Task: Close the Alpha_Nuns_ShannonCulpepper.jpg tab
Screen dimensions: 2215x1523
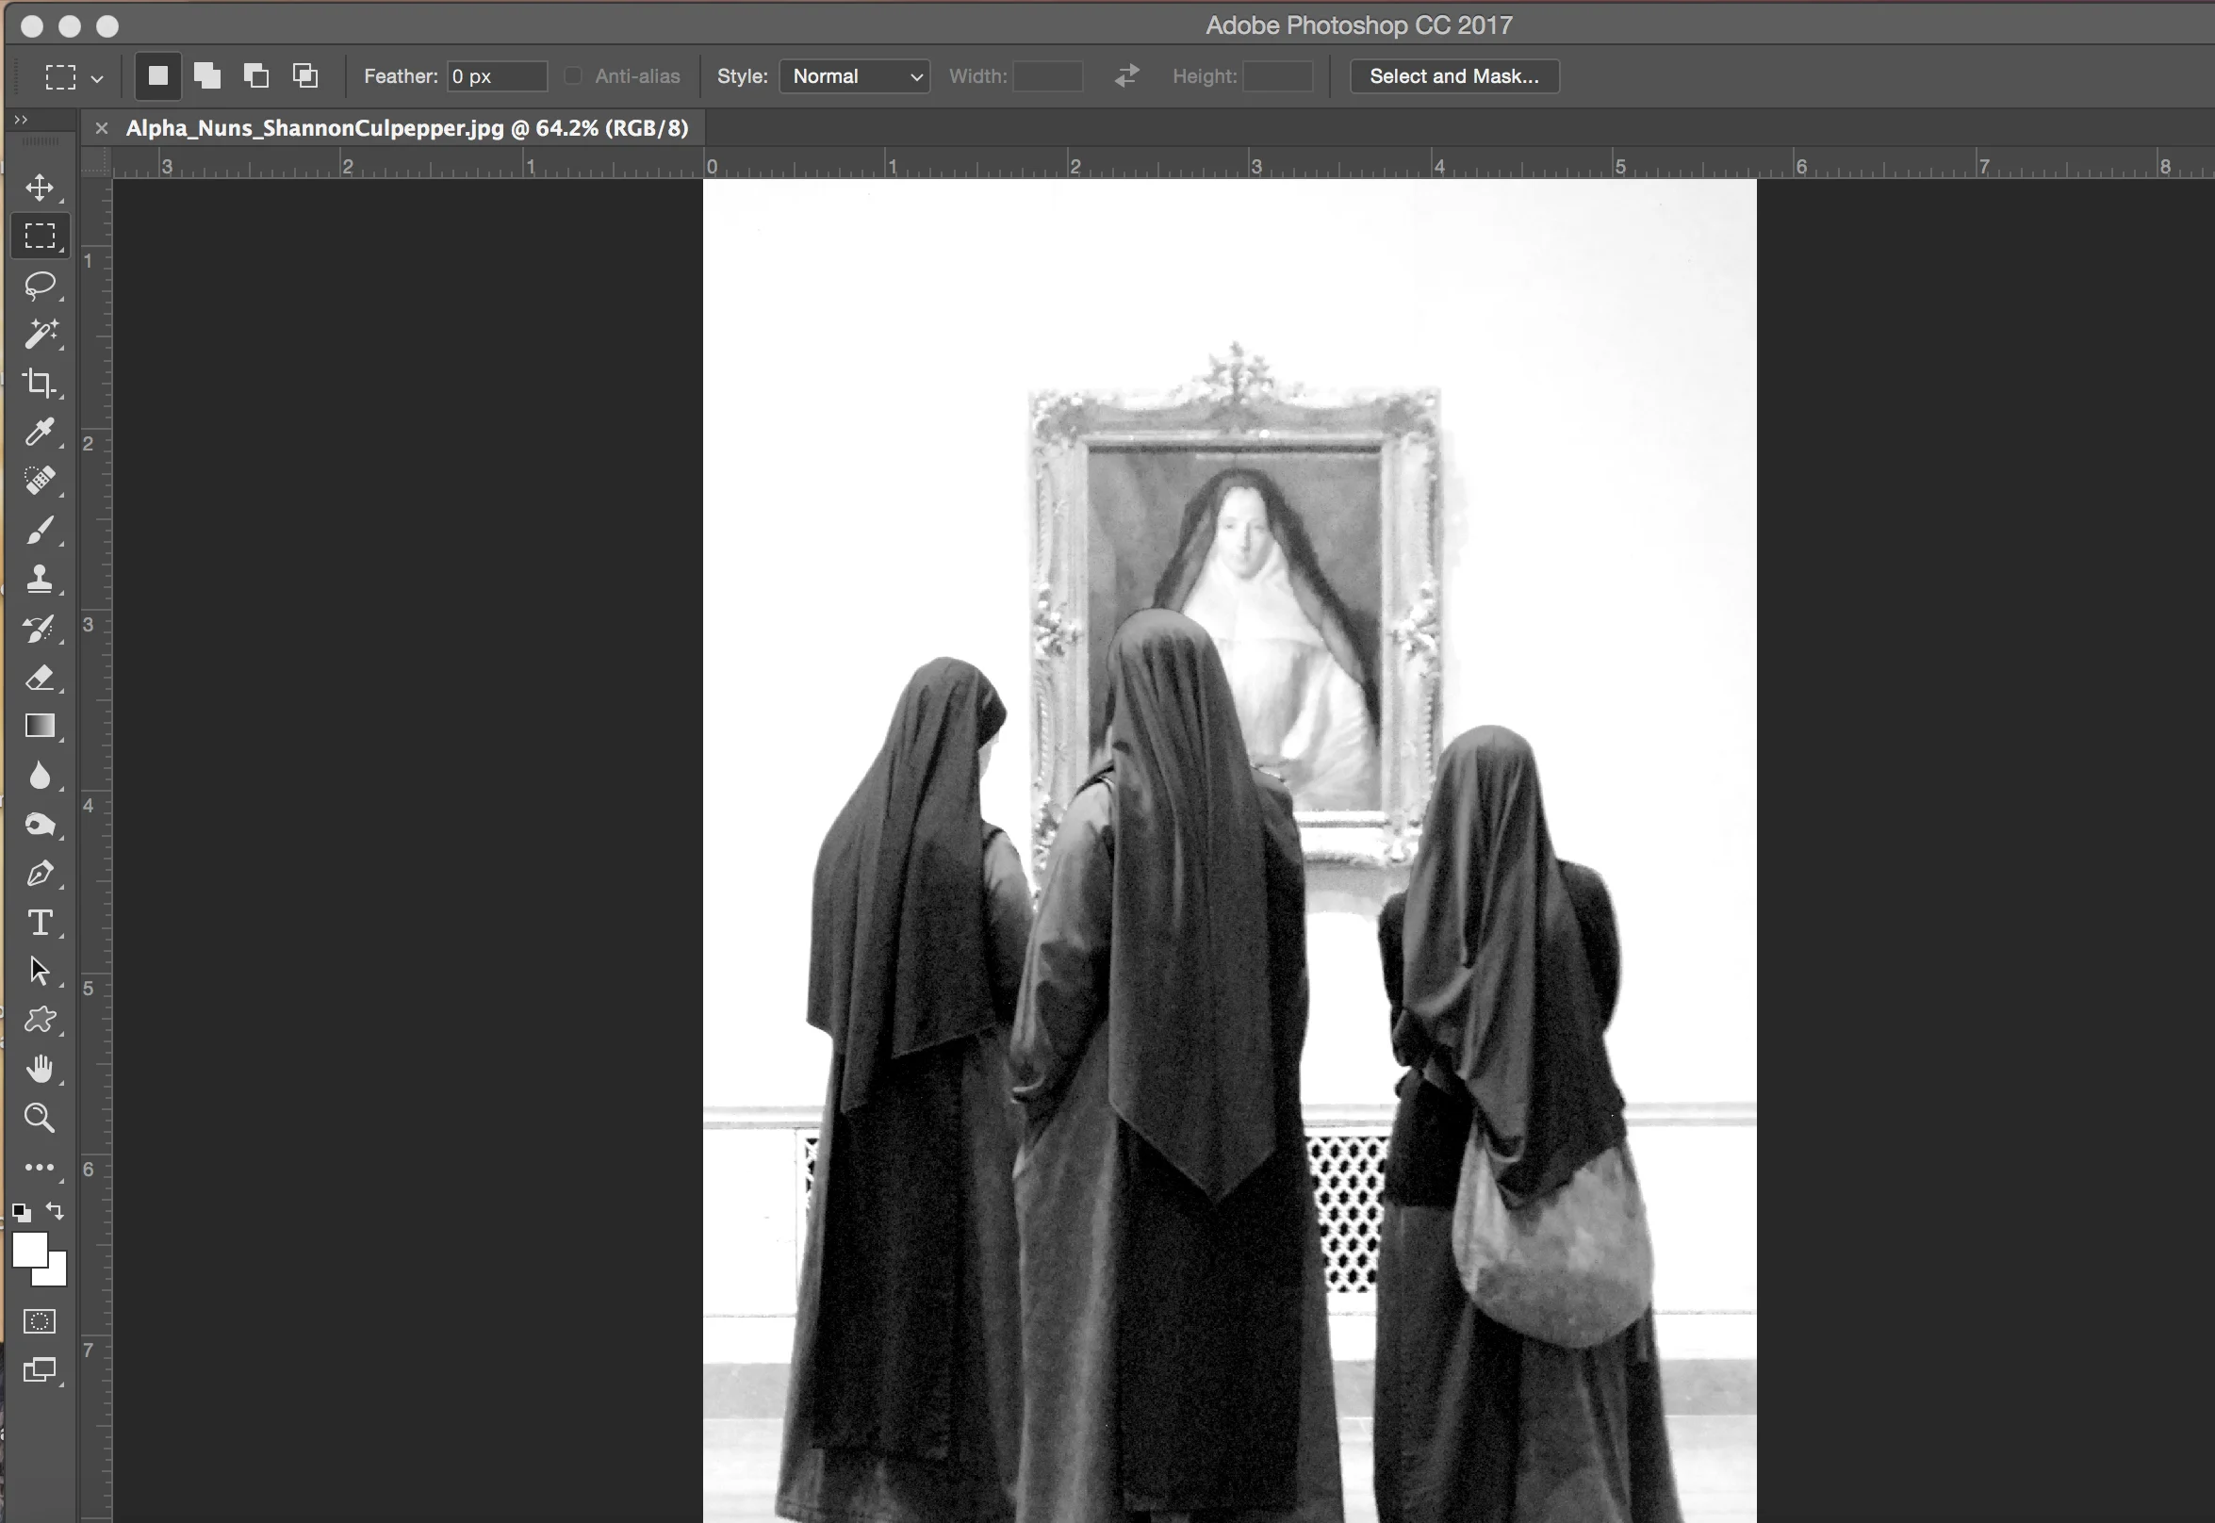Action: [x=101, y=128]
